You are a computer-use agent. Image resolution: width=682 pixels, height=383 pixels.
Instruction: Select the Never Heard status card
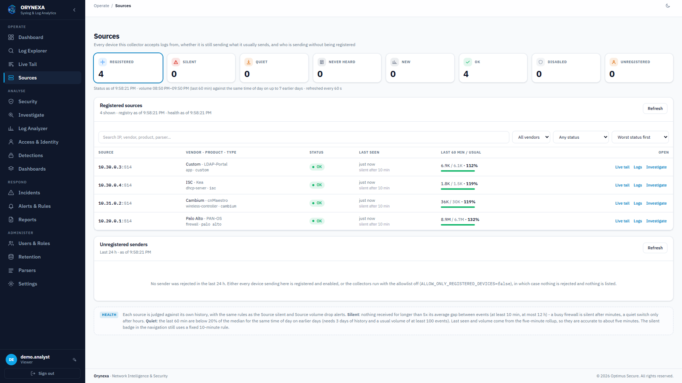pyautogui.click(x=347, y=68)
